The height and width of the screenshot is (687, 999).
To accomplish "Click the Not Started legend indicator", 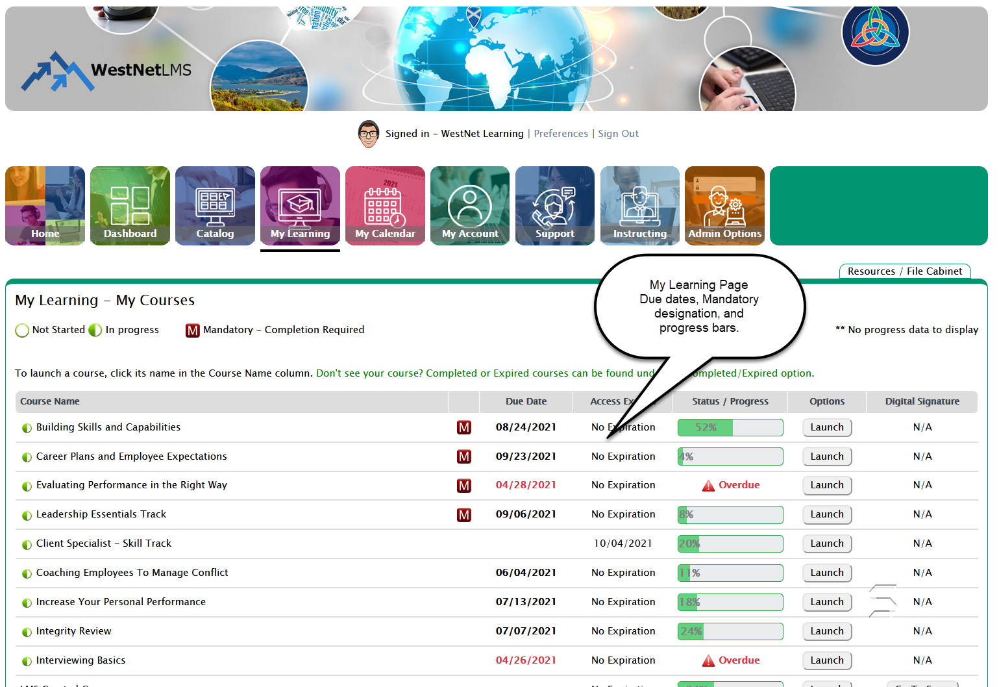I will 22,330.
